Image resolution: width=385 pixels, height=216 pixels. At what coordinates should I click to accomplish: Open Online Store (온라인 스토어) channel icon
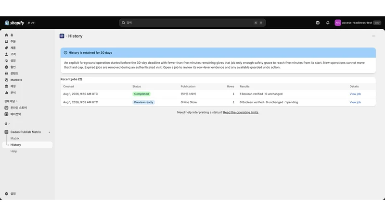[6, 108]
